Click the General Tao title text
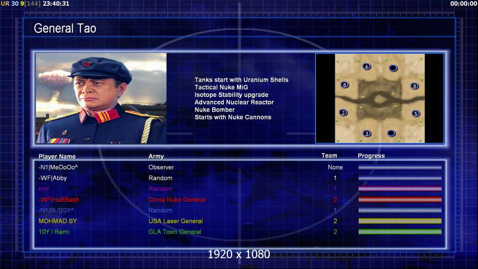478x269 pixels. (x=65, y=28)
